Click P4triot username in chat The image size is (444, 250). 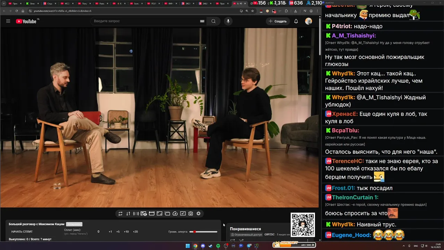pos(342,26)
